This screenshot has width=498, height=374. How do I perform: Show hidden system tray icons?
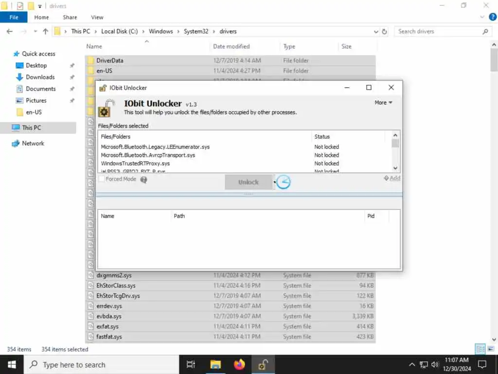411,364
